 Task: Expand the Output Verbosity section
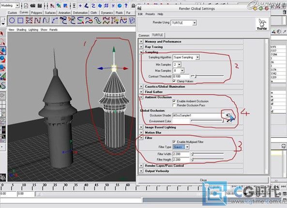tap(141, 171)
